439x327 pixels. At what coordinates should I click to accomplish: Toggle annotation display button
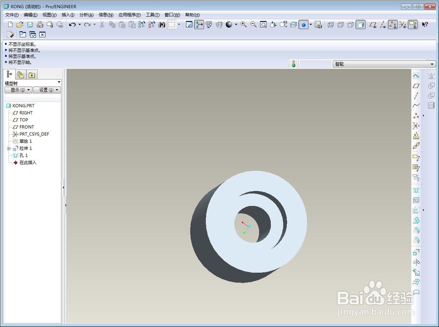[413, 25]
